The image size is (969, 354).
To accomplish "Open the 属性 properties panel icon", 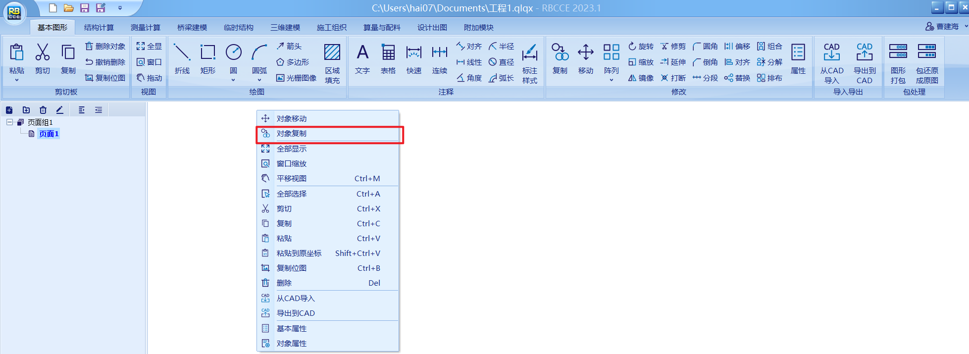I will click(798, 59).
